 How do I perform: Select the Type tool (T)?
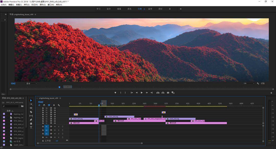(31, 127)
